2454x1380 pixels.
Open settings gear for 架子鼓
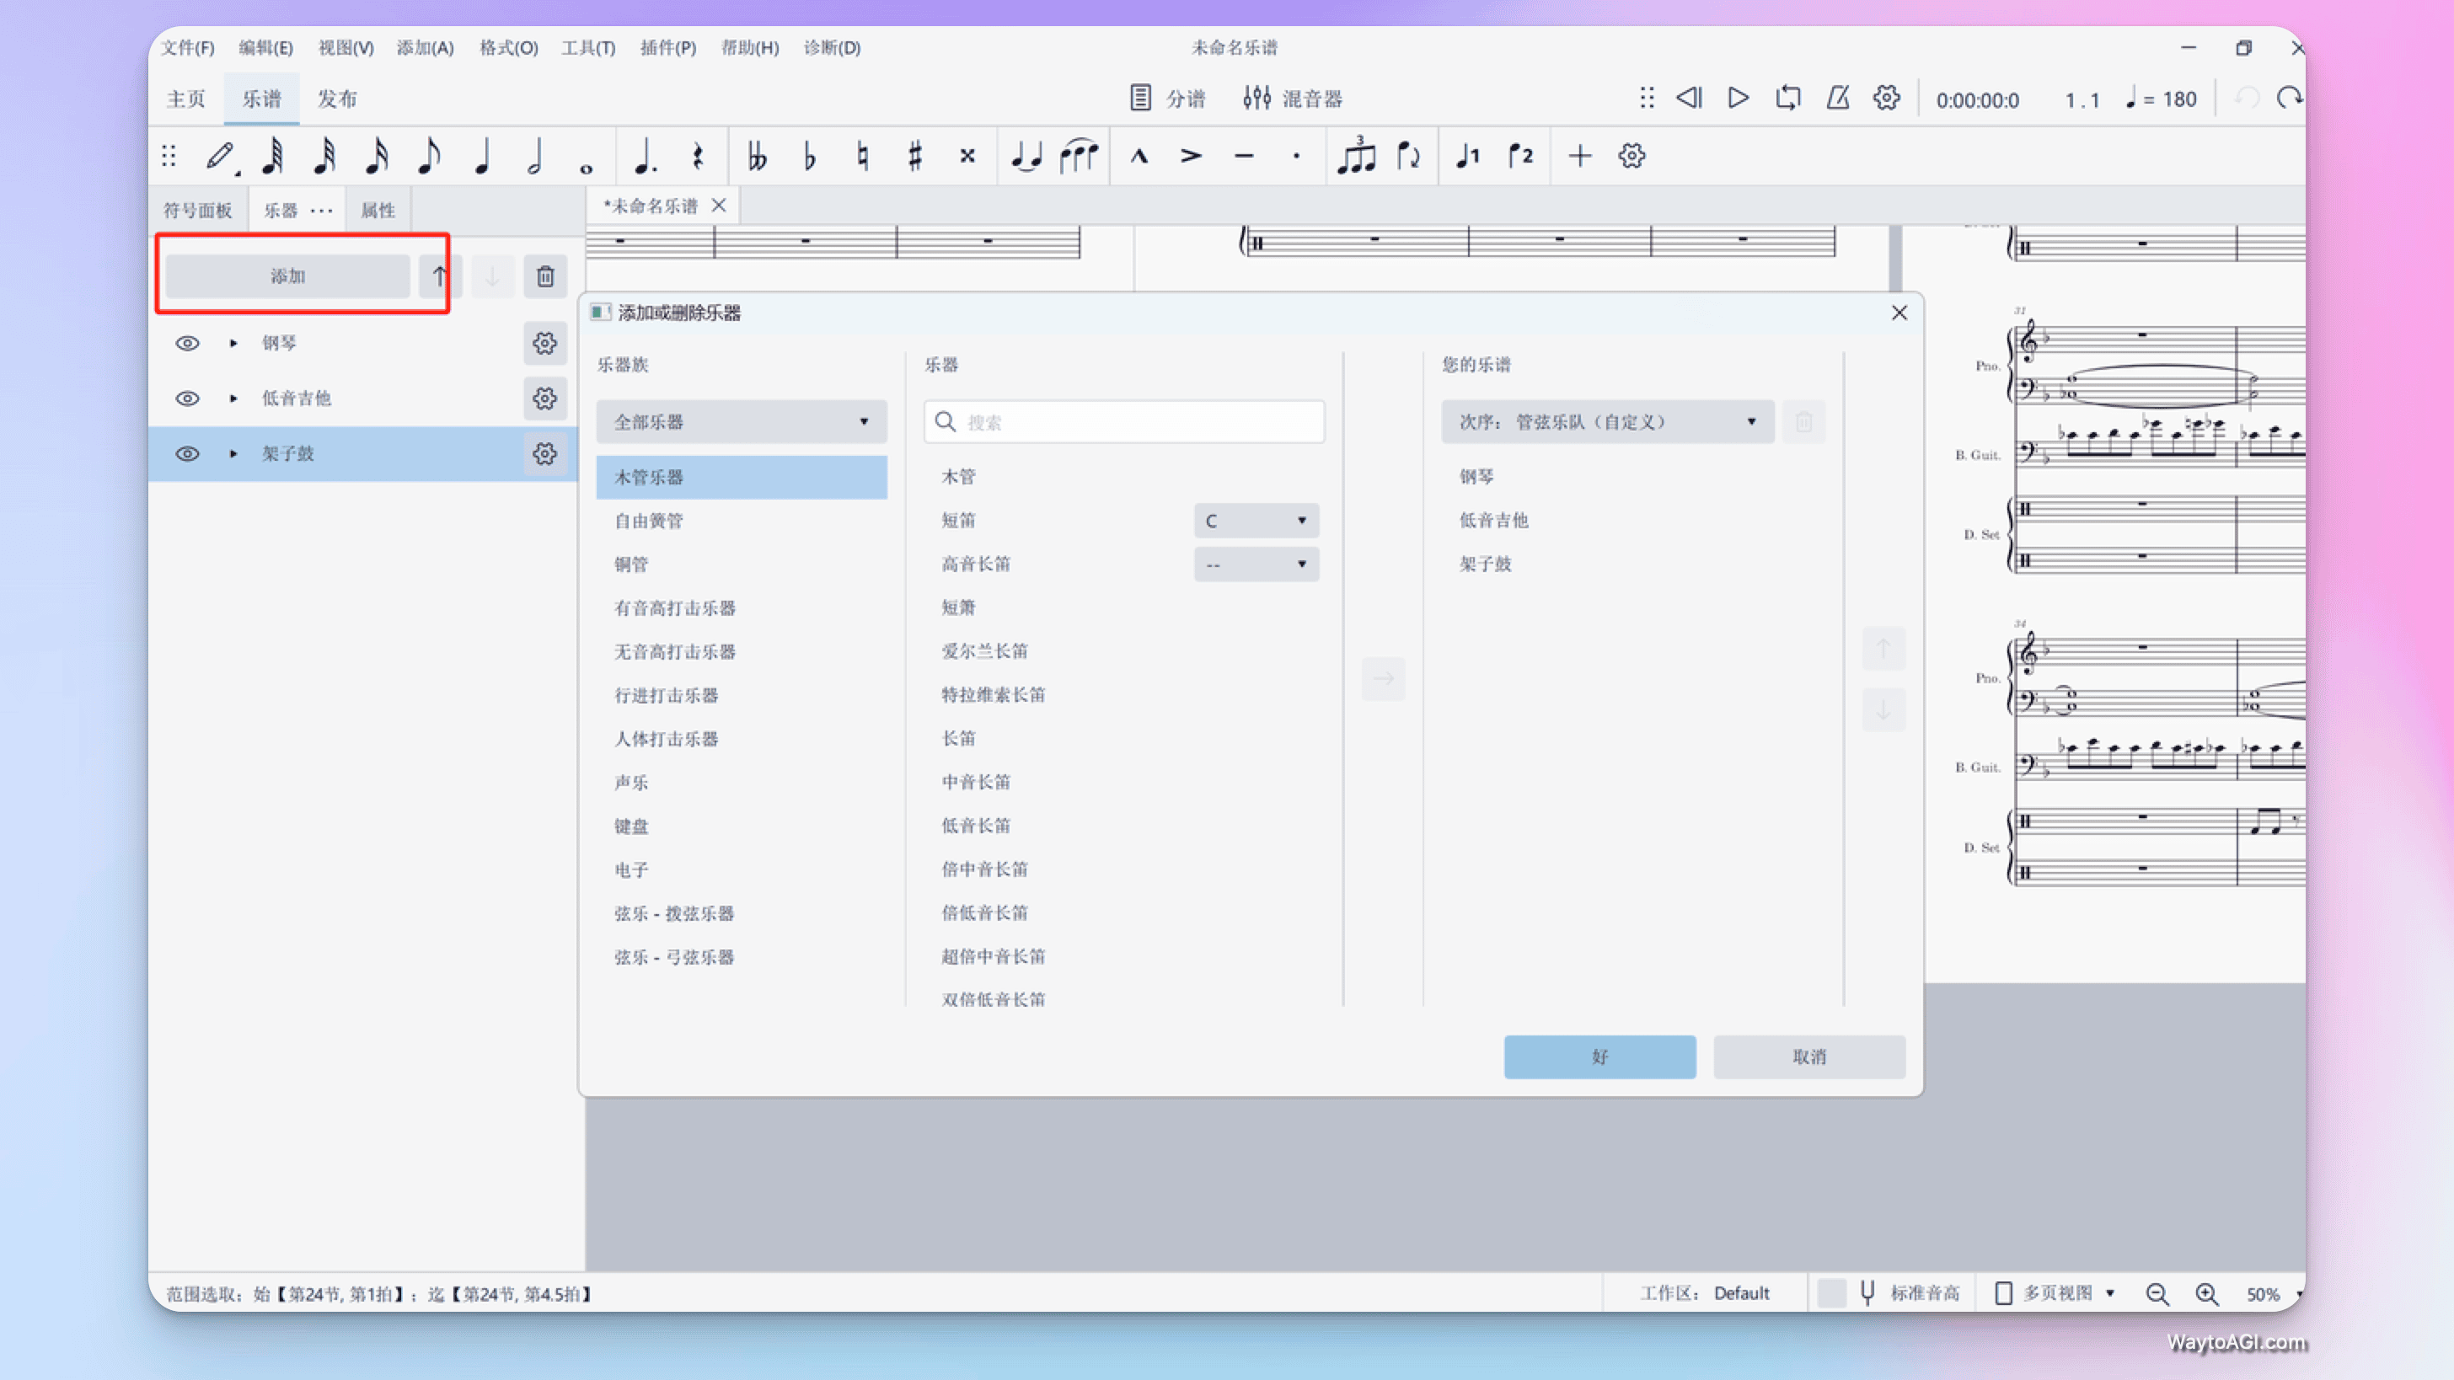pos(545,453)
